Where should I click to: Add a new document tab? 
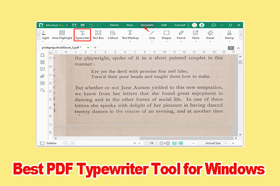click(x=95, y=47)
